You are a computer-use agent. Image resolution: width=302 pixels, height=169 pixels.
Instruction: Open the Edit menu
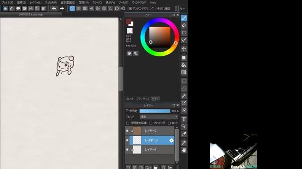point(21,3)
